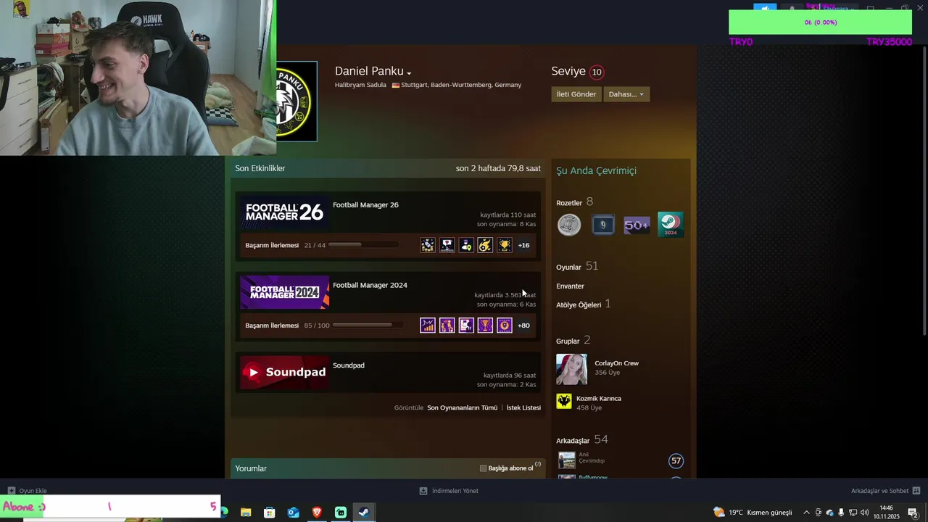This screenshot has height=522, width=928.
Task: Open the Rozetler badges section
Action: (x=569, y=203)
